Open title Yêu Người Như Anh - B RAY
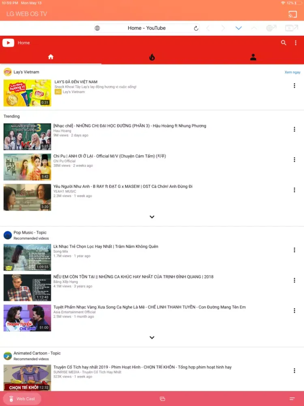Viewport: 304px width, 406px height. (123, 186)
